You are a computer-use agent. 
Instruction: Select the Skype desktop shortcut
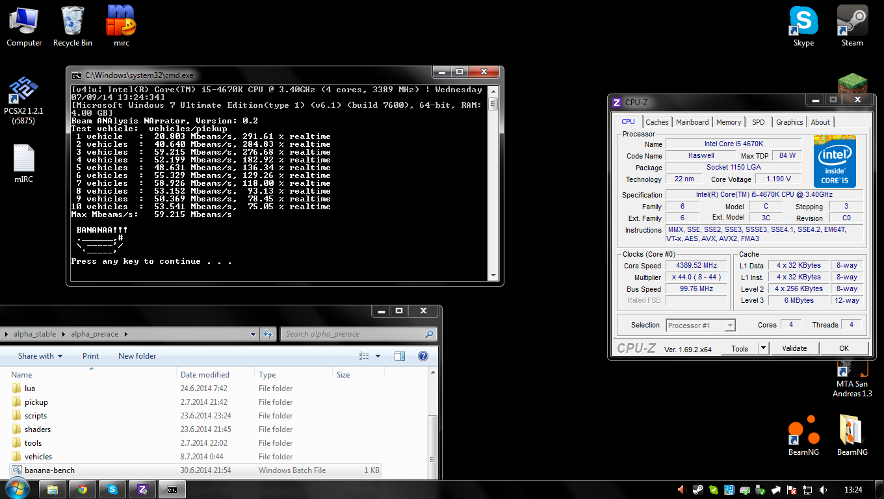tap(803, 26)
